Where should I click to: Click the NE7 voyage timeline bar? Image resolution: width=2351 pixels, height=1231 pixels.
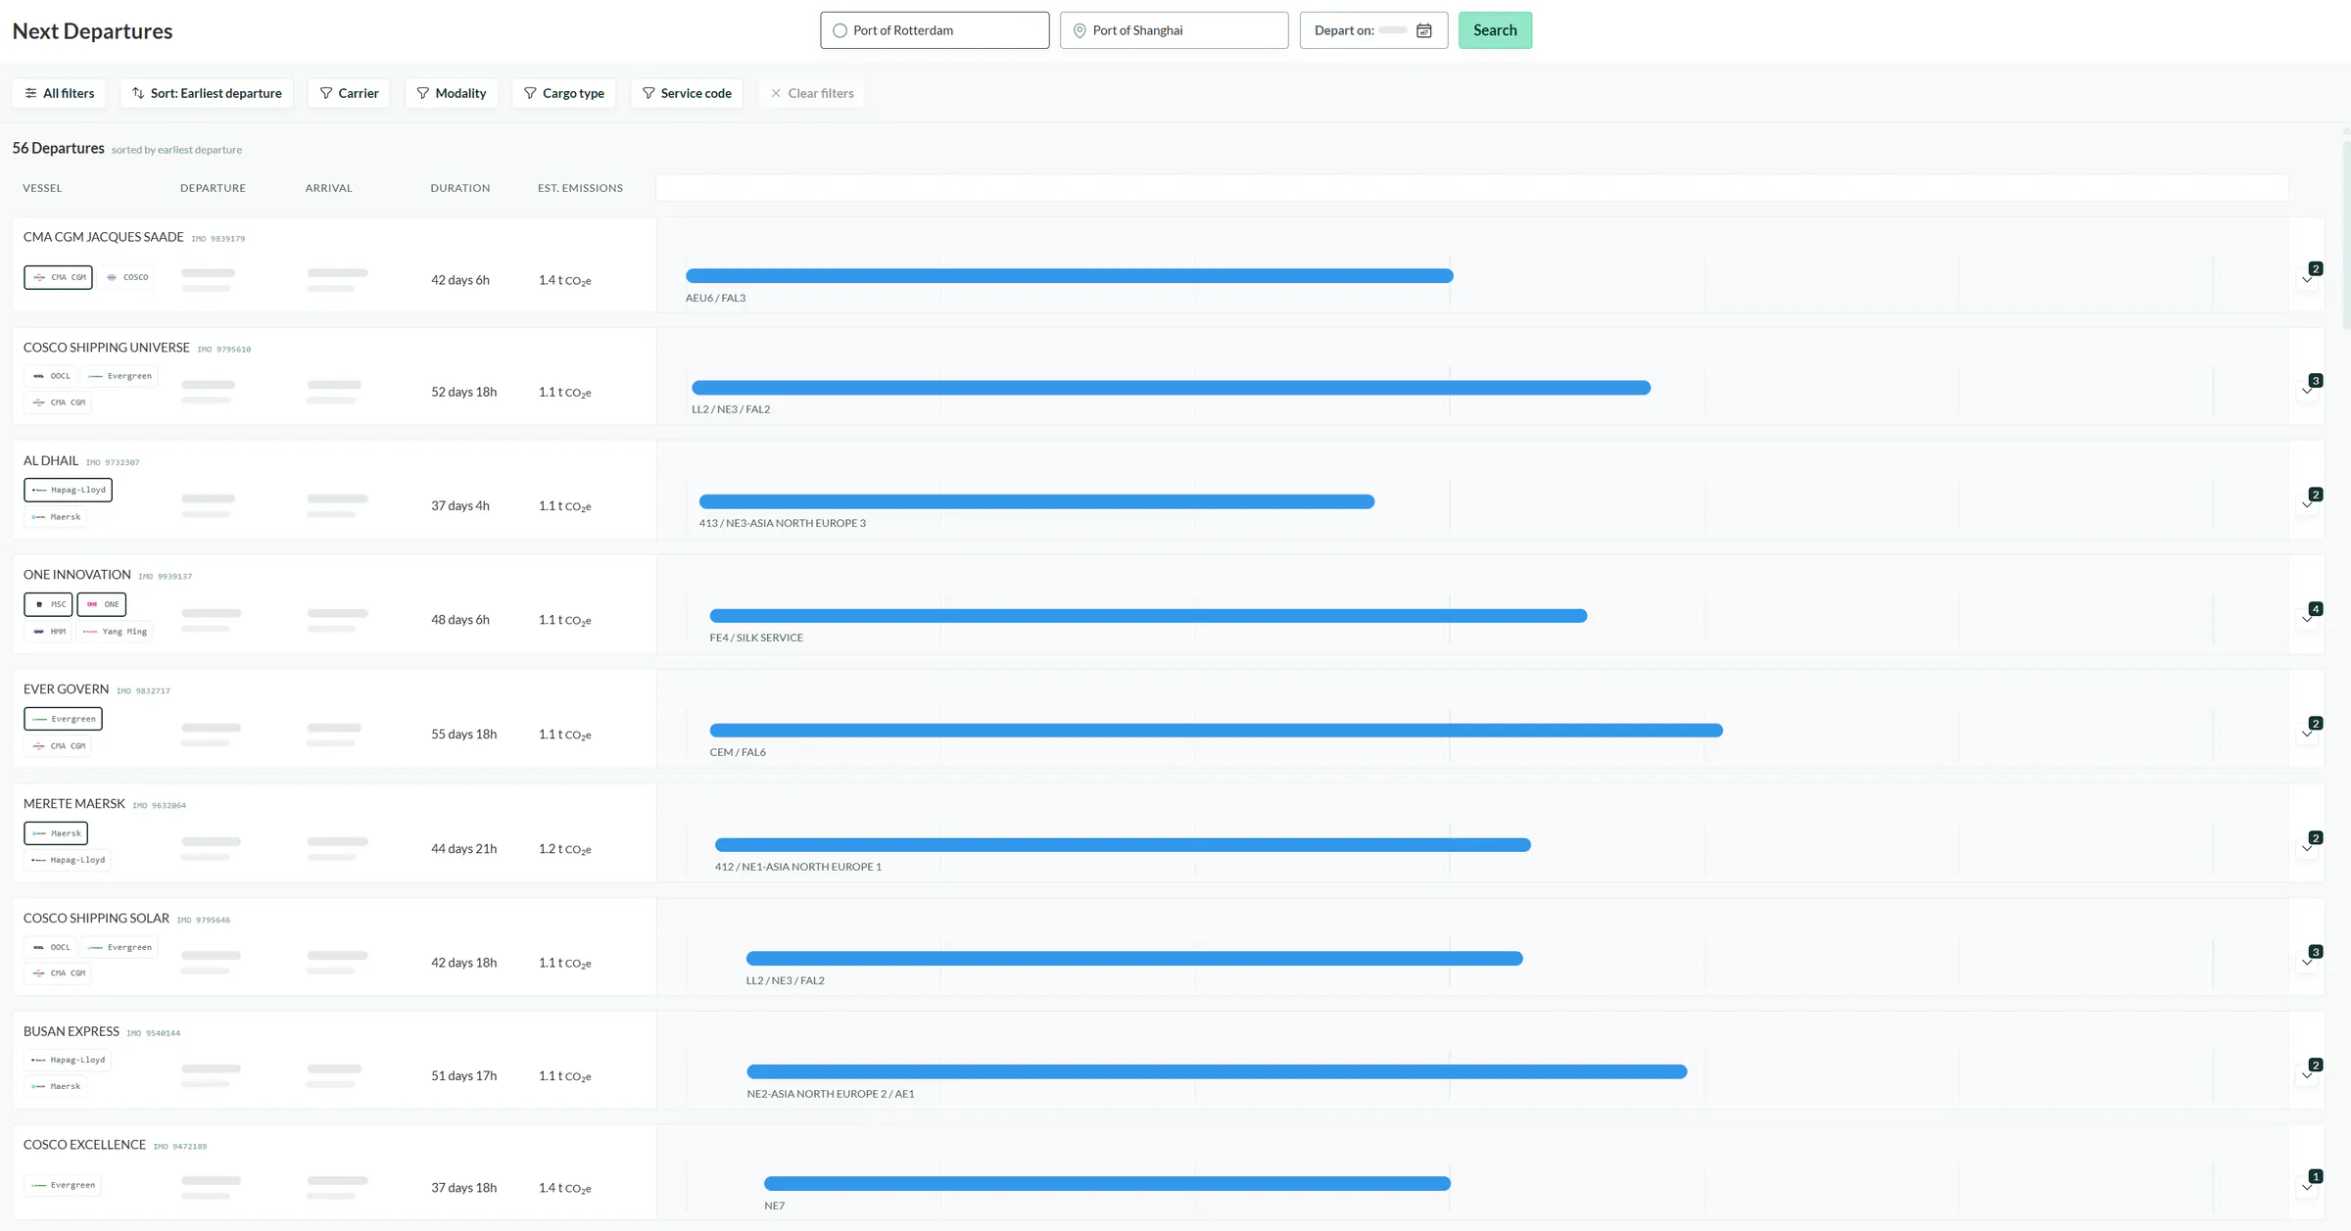coord(1107,1184)
